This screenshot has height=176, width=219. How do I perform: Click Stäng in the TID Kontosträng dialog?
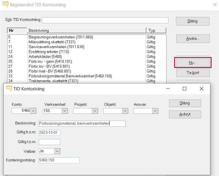[185, 103]
